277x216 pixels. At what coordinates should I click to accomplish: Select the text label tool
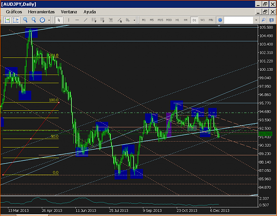[x=111, y=20]
